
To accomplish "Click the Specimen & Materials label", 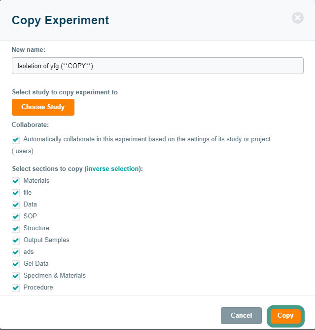I will coord(54,276).
